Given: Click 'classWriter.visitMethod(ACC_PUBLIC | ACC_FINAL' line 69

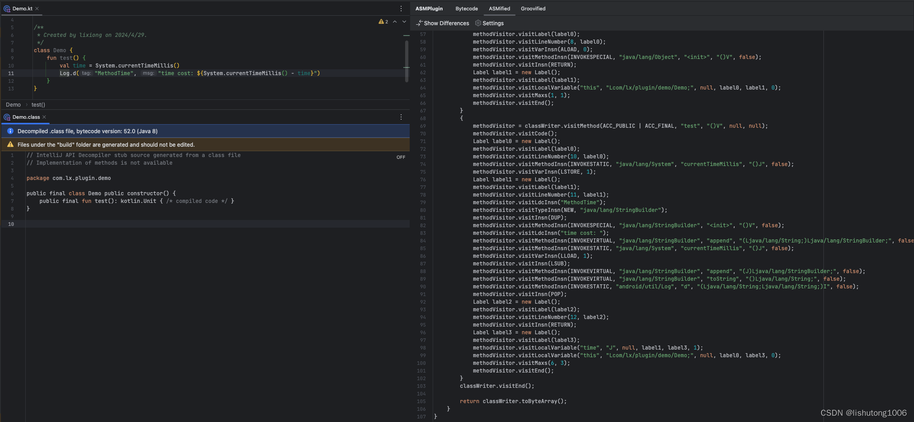Looking at the screenshot, I should [620, 126].
